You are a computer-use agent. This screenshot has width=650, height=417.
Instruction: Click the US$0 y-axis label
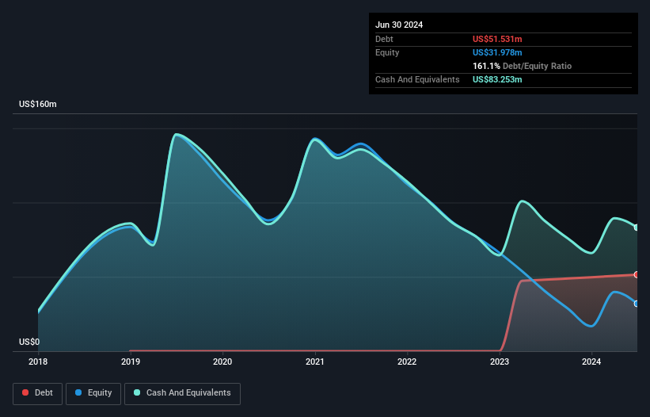pos(29,342)
